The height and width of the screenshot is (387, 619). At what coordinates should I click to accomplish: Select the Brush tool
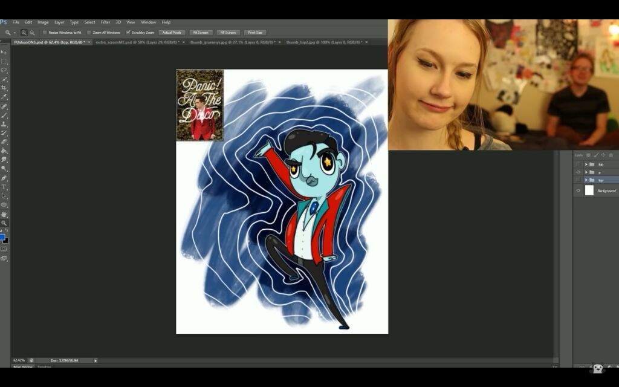pyautogui.click(x=4, y=115)
